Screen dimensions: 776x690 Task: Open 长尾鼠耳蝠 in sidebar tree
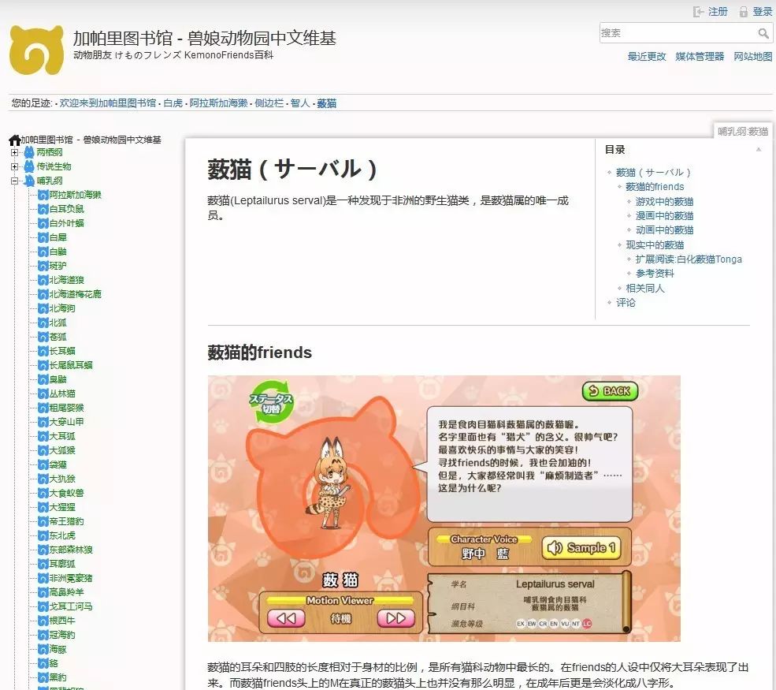pyautogui.click(x=71, y=366)
